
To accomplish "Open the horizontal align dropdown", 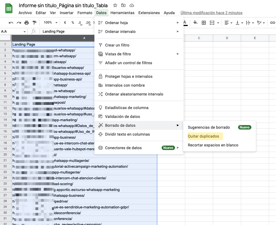I will (228, 23).
